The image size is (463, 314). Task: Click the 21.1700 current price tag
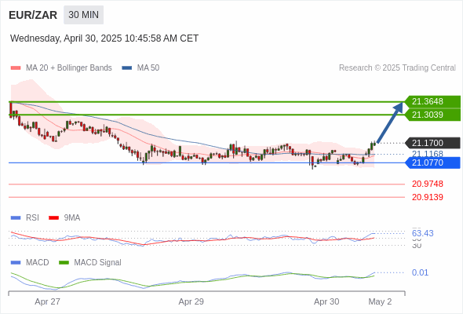432,143
